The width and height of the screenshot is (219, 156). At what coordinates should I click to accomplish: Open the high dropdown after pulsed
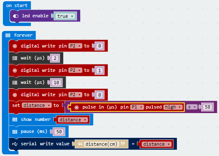point(173,107)
